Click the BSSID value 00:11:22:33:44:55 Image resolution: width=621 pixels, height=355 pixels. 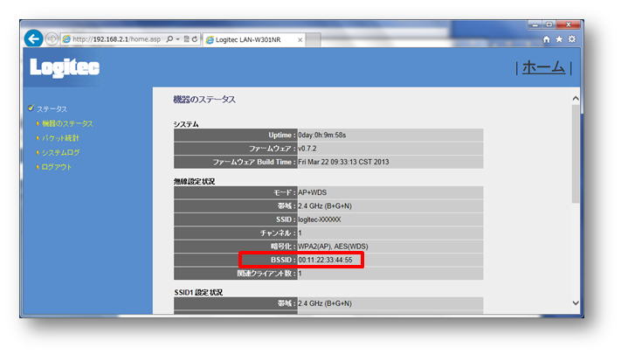(x=325, y=261)
